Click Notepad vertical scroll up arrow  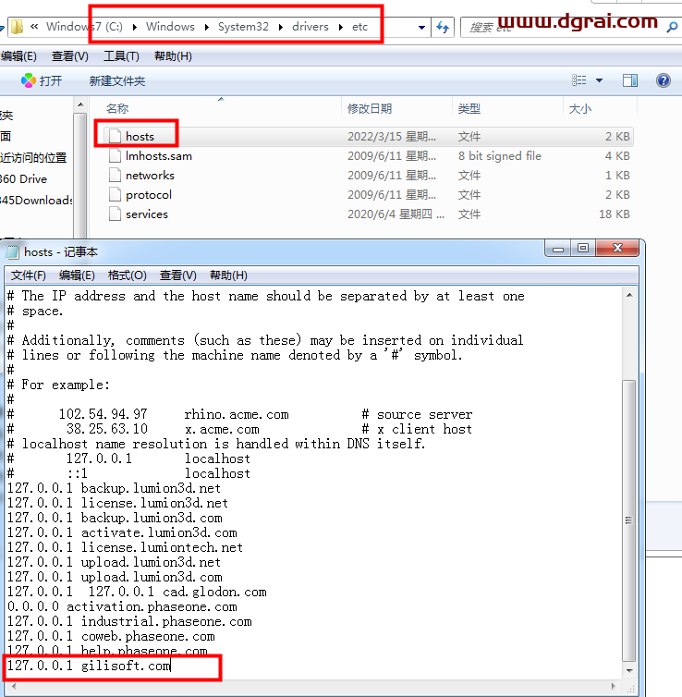coord(629,295)
